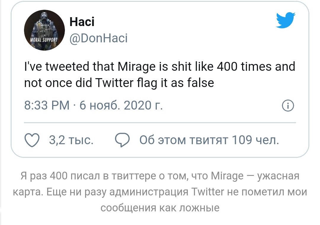Click the MORAL SUPPORT text on the avatar
320x225 pixels.
43,40
